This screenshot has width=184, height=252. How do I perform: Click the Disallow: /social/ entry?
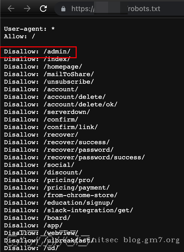pos(39,165)
